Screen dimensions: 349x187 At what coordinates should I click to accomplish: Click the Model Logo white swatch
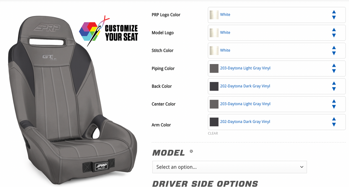[214, 33]
